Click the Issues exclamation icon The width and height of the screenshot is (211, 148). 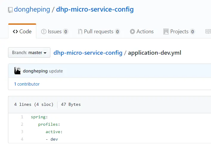(x=44, y=32)
